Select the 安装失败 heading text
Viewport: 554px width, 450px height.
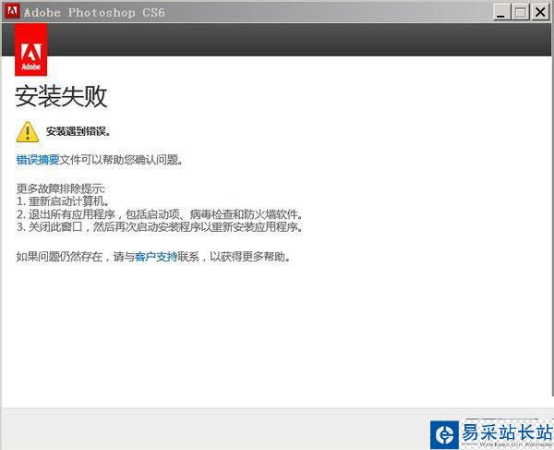pos(61,96)
